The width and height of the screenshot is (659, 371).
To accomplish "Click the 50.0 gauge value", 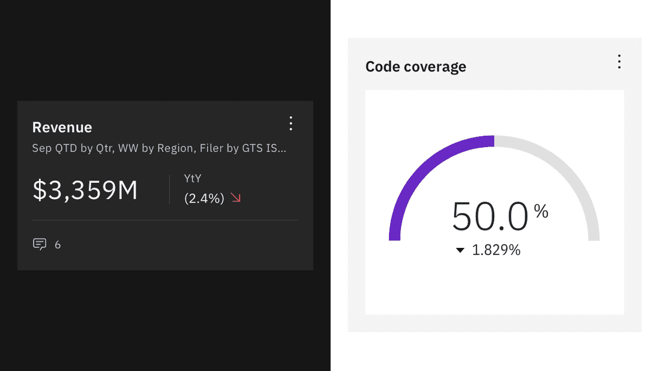I will 490,216.
